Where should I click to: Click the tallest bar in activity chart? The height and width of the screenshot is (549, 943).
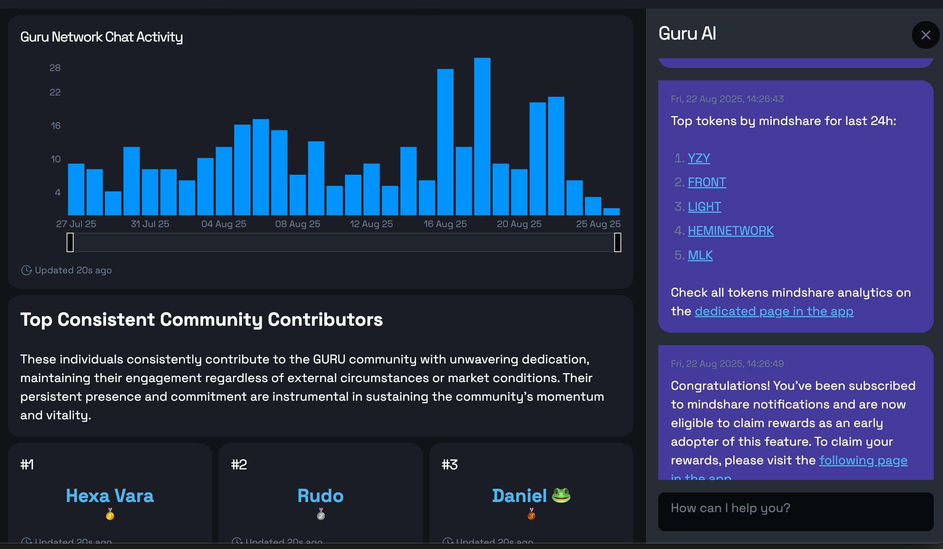[x=482, y=136]
